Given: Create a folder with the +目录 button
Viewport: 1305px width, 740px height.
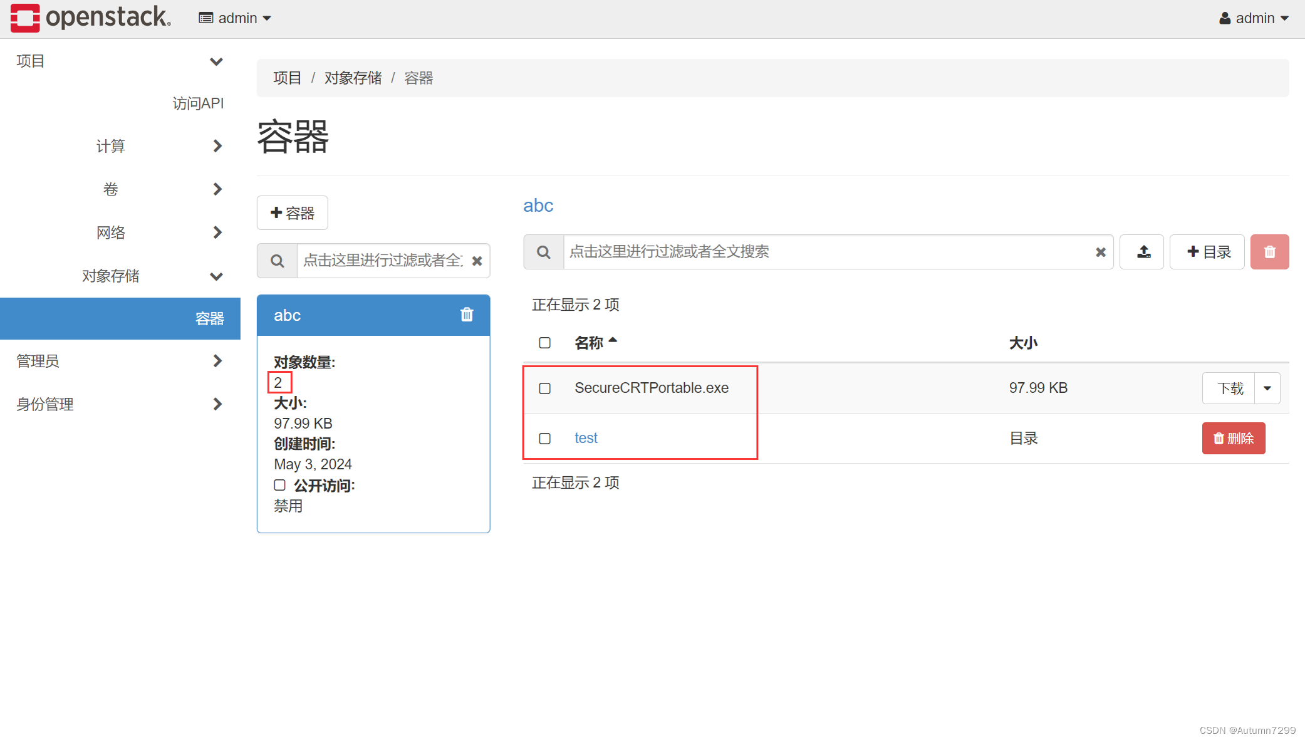Looking at the screenshot, I should [1207, 252].
